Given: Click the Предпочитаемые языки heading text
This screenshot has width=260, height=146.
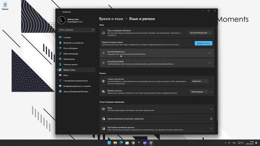Looking at the screenshot, I should click(112, 42).
